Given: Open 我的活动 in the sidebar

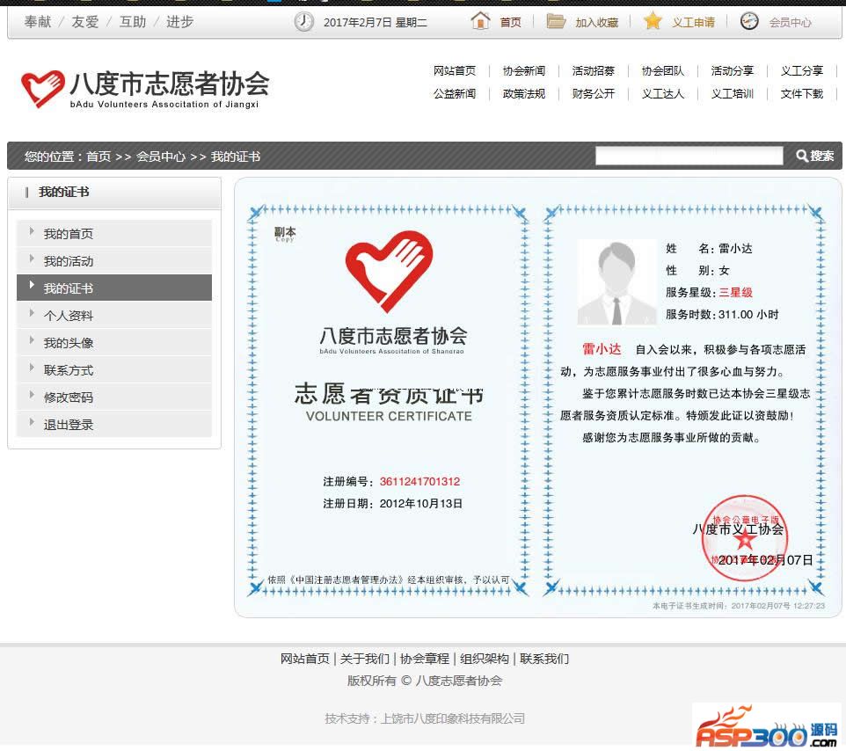Looking at the screenshot, I should click(69, 261).
